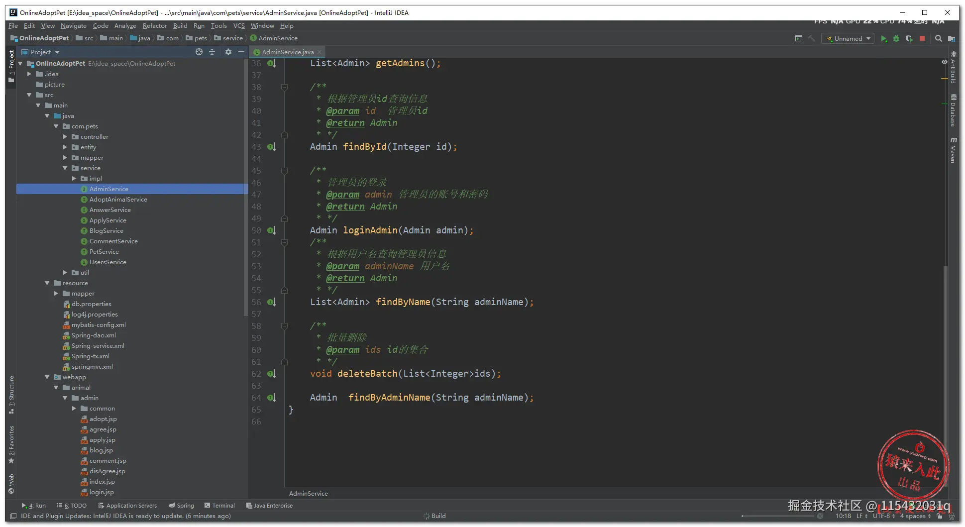Open the inspection eye icon atop the editor scrollbar
Screen dimensions: 965x527
pyautogui.click(x=944, y=62)
